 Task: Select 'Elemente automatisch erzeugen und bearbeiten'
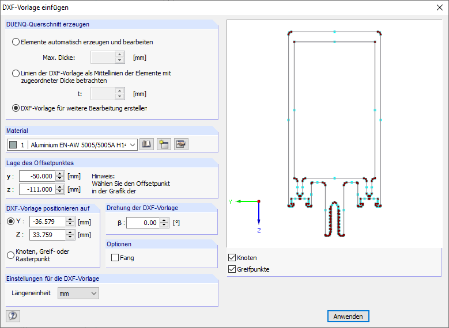(x=16, y=42)
